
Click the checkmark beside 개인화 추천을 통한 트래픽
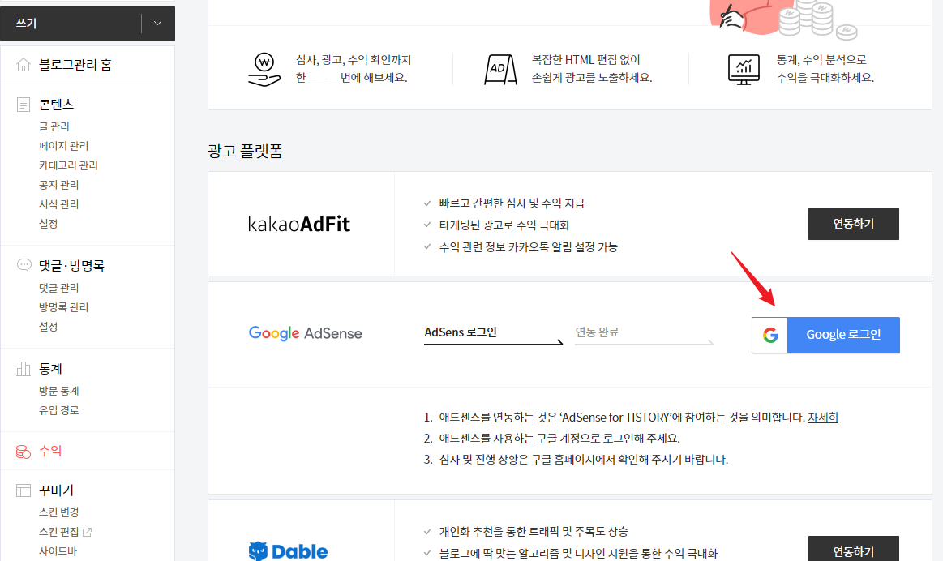tap(427, 532)
